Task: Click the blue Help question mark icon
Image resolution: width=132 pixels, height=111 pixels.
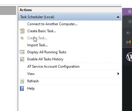Action: click(x=22, y=88)
